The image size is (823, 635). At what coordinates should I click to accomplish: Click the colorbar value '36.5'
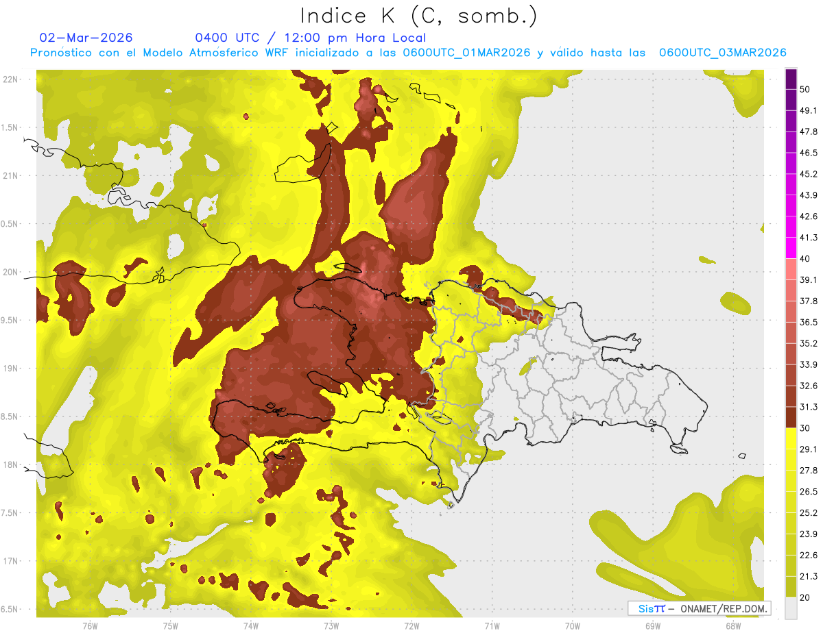809,322
